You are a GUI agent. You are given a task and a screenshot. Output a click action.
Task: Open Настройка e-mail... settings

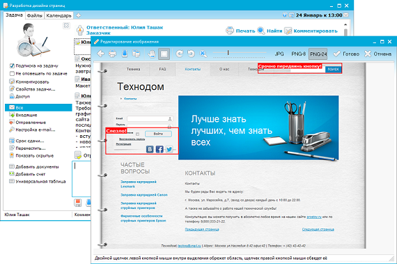coord(32,130)
